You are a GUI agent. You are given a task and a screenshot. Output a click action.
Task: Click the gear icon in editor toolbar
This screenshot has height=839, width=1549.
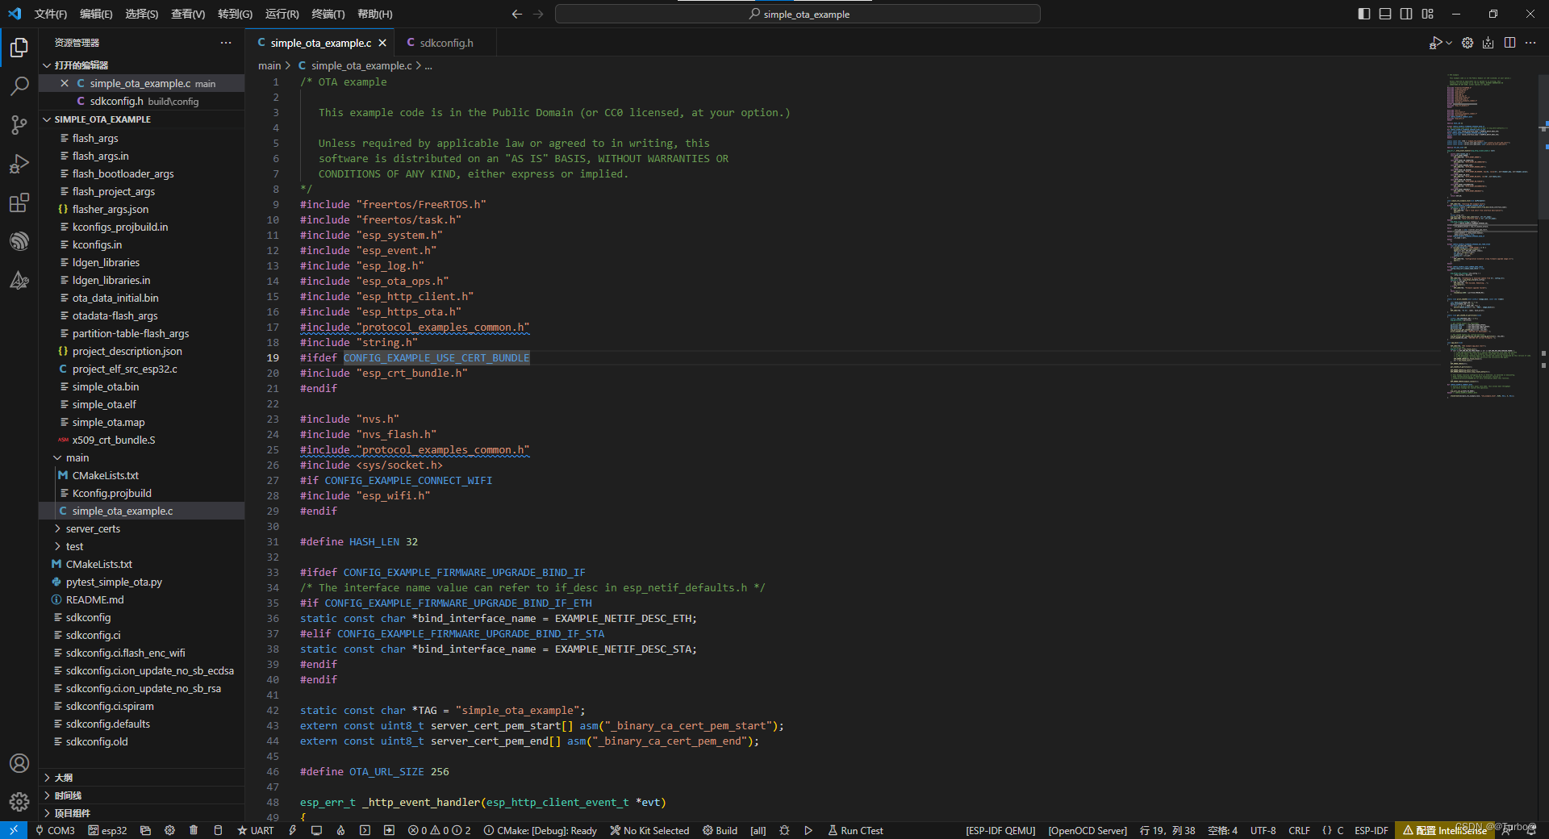click(1468, 43)
